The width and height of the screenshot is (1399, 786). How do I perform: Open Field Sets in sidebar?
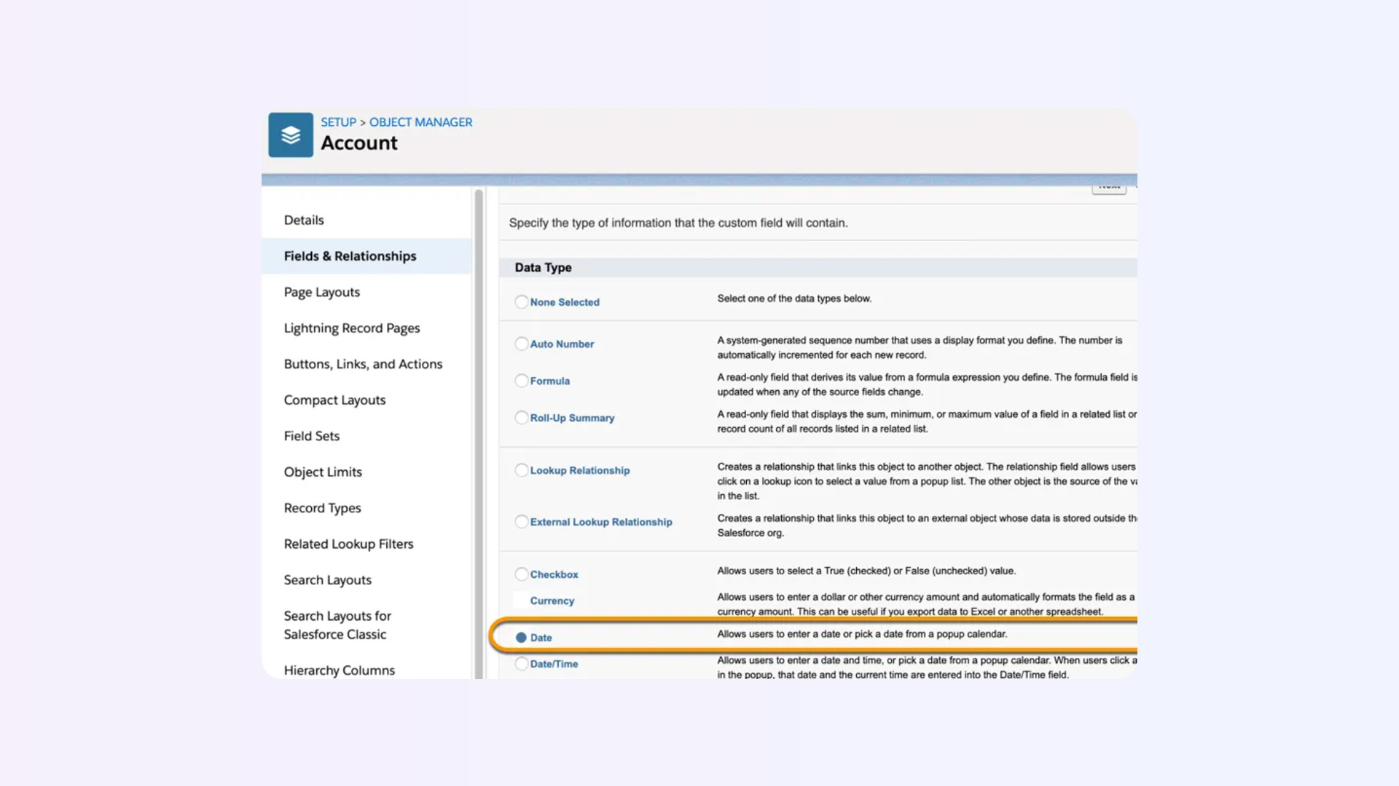click(312, 436)
